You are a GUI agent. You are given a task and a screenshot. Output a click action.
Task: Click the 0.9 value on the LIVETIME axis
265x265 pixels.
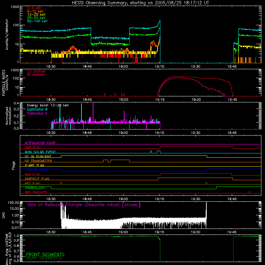click(17, 240)
